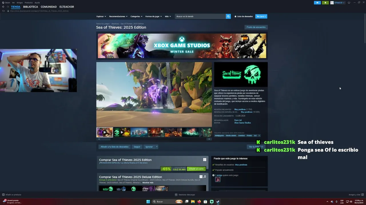Add the 2025 Edition with Añadir al carro
The height and width of the screenshot is (205, 366).
pos(196,169)
